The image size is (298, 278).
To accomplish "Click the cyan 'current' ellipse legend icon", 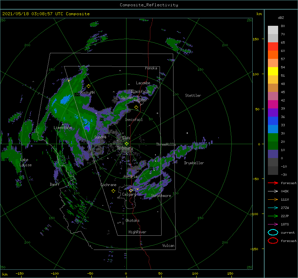I will click(273, 232).
